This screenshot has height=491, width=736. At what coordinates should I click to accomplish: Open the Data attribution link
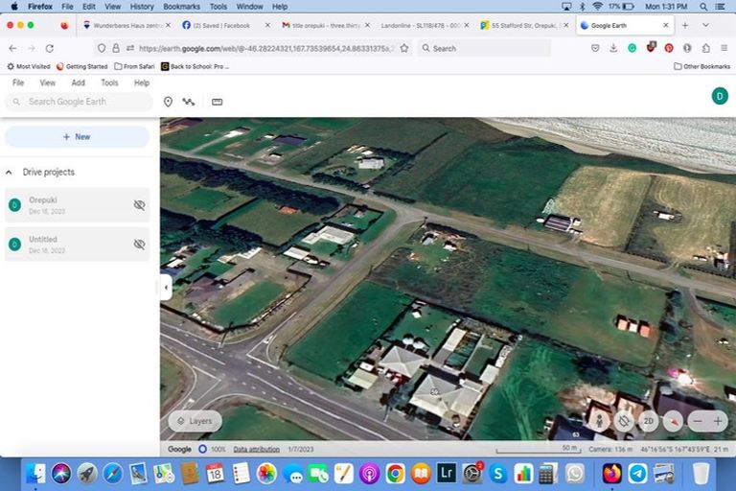pyautogui.click(x=256, y=449)
